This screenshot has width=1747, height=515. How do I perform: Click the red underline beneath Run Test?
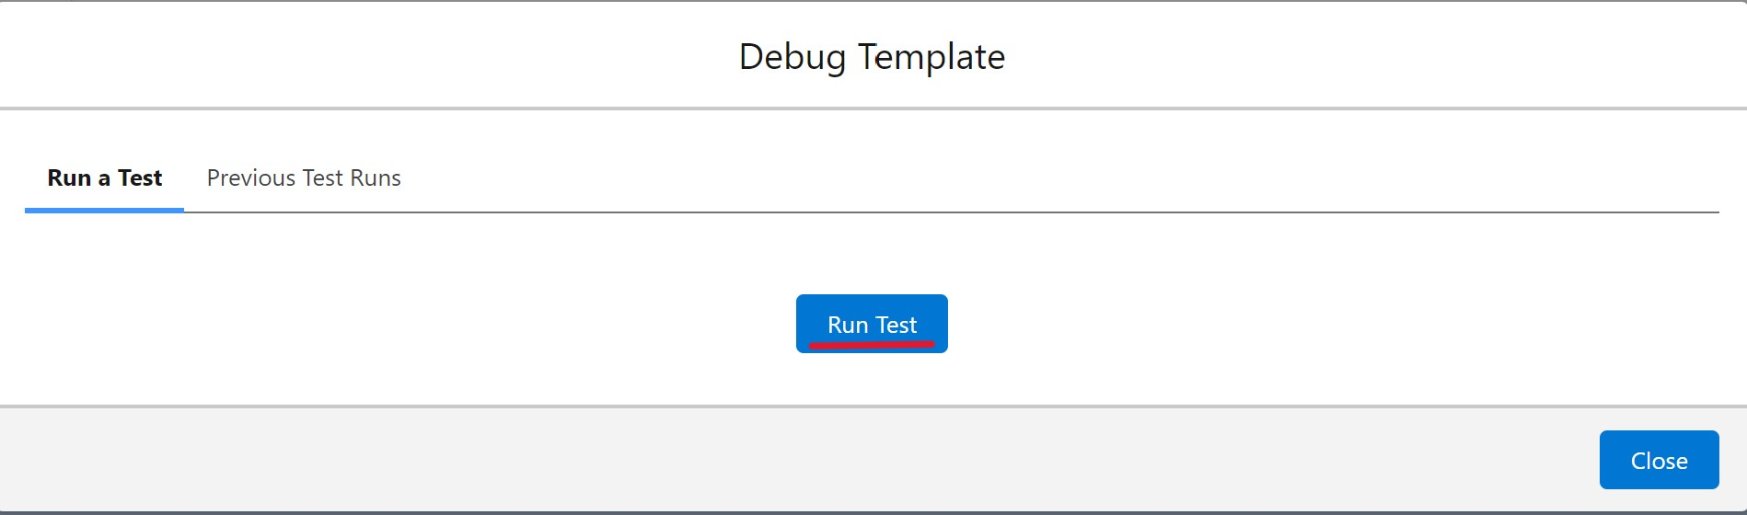[872, 345]
